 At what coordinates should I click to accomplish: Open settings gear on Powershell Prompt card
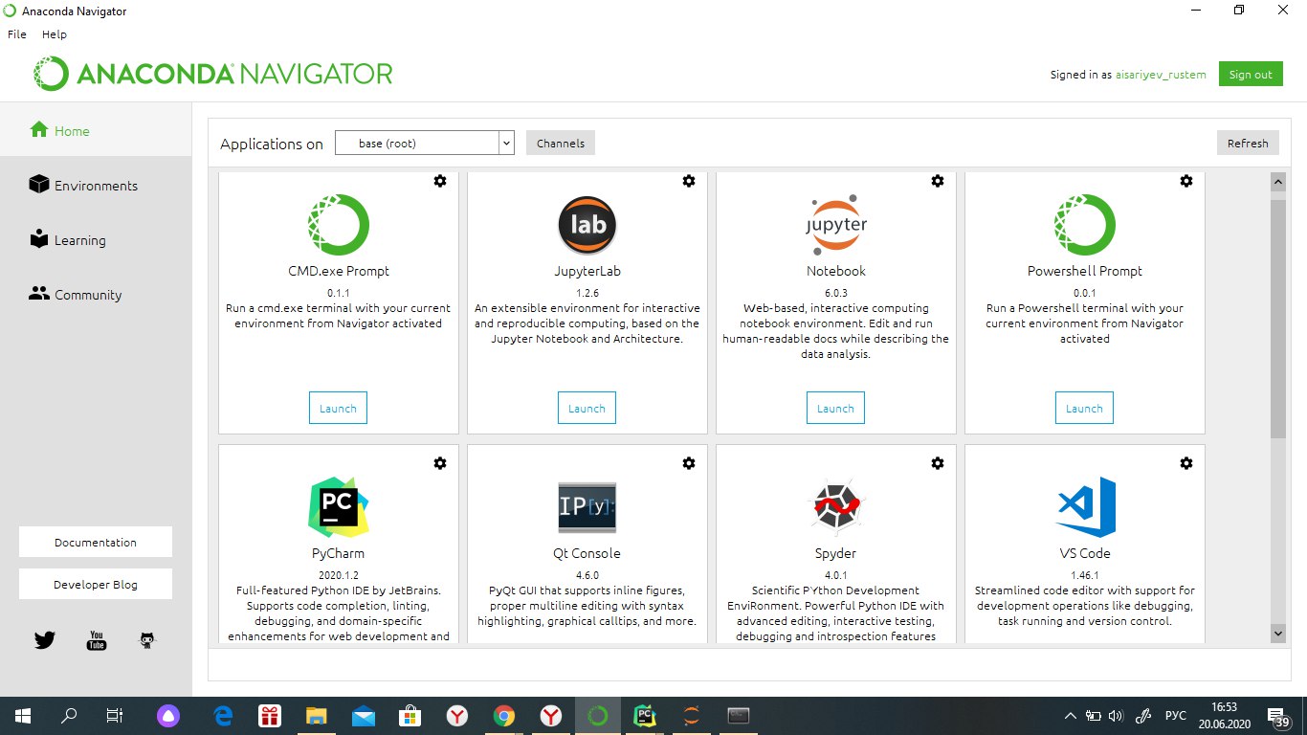[x=1186, y=181]
